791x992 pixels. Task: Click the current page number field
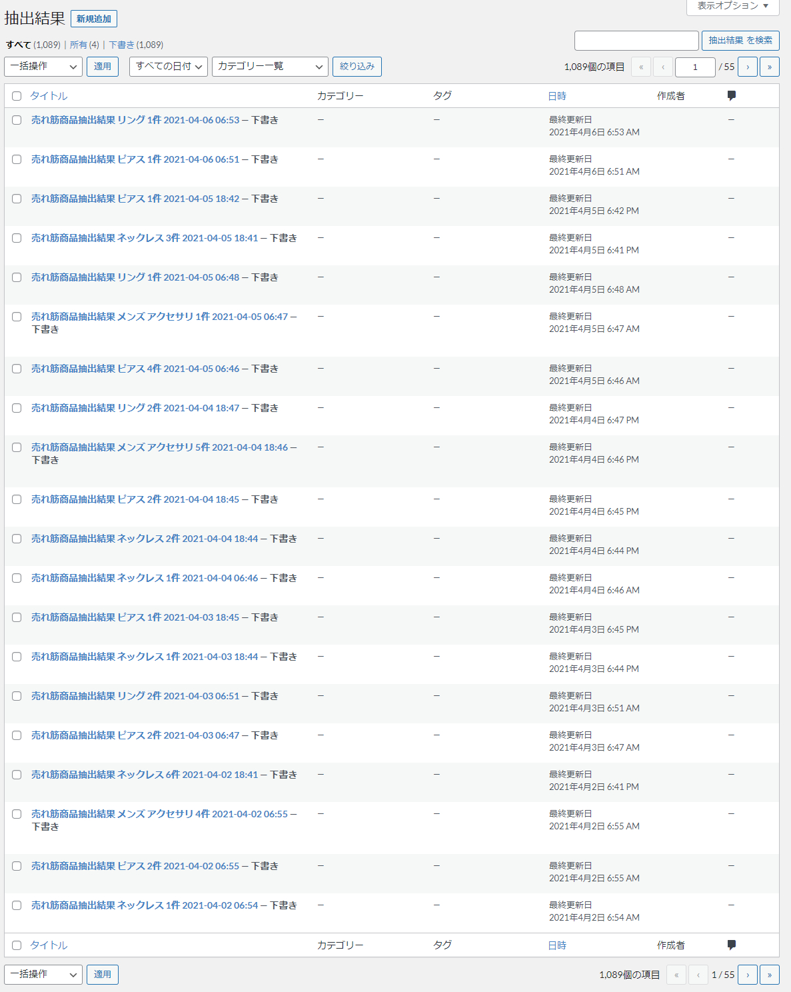pyautogui.click(x=695, y=67)
